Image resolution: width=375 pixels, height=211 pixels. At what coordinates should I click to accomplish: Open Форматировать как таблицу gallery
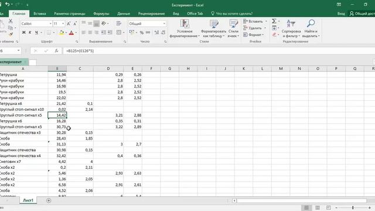click(x=213, y=28)
